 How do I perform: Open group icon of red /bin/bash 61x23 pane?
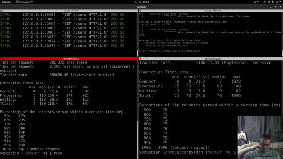[x=1, y=59]
